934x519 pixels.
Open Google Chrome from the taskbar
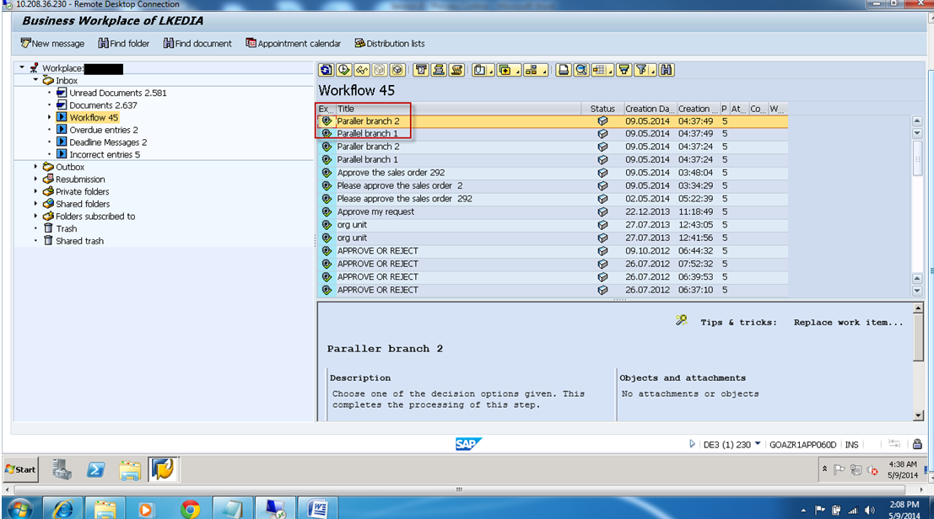point(189,508)
